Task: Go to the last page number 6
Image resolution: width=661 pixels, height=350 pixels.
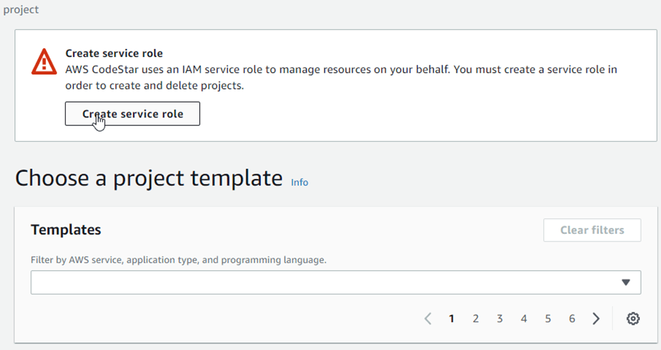Action: click(572, 319)
